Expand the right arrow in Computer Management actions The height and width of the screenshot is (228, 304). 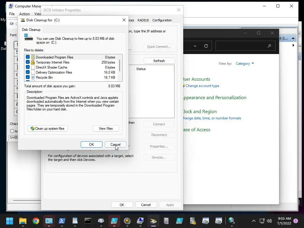[293, 45]
